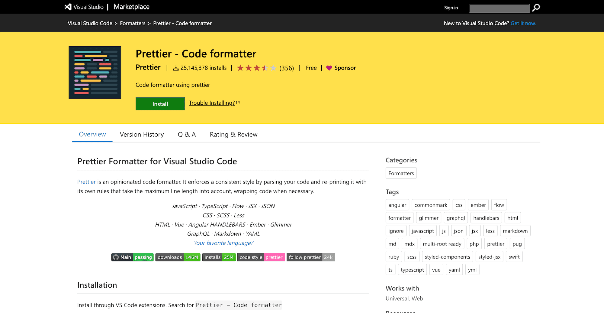Open the Q & A tab
Viewport: 604px width, 313px height.
tap(187, 135)
